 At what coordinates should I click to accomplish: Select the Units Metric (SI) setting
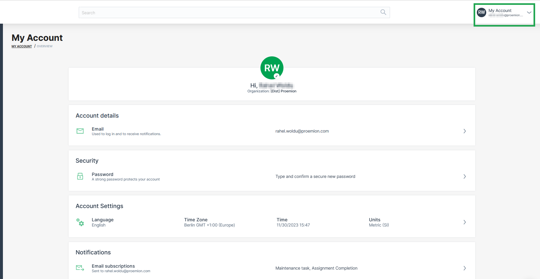click(379, 222)
